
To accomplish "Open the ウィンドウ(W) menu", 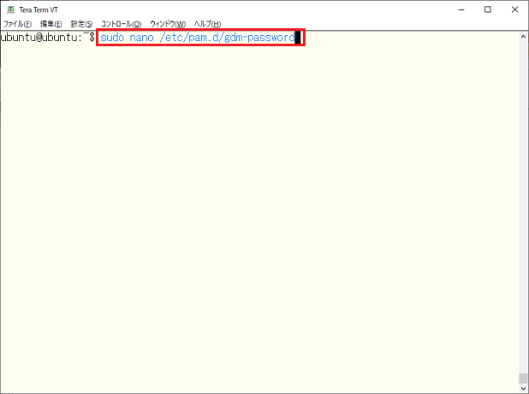I will 167,23.
